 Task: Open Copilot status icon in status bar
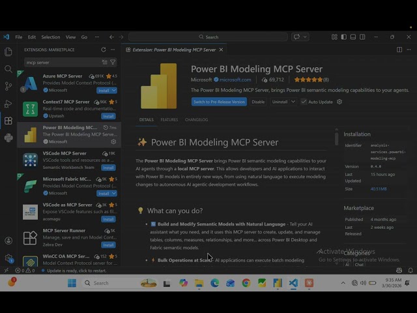pyautogui.click(x=399, y=271)
